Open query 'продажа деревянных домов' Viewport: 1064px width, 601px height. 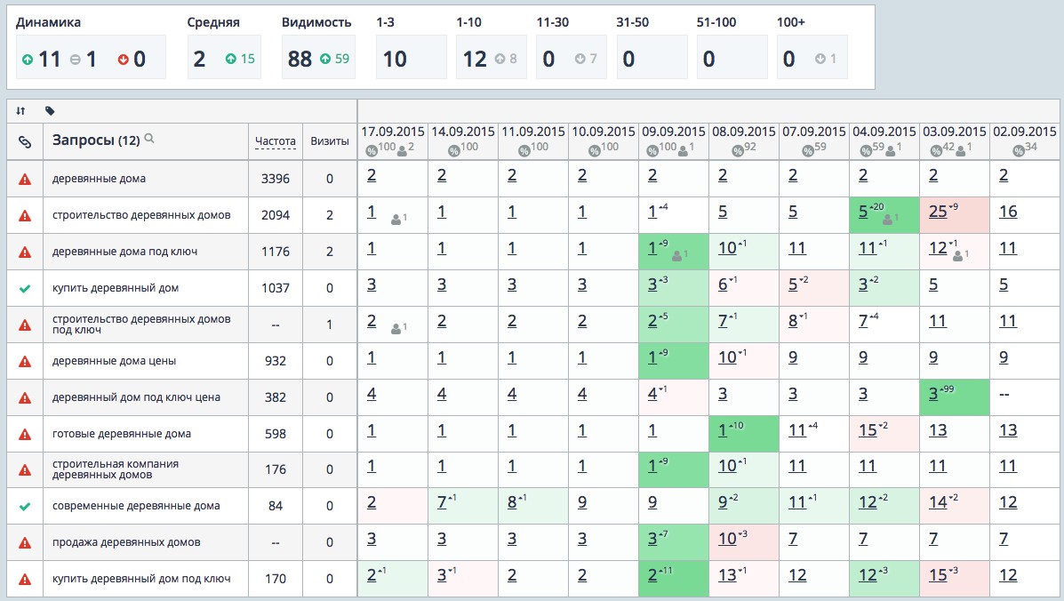[x=126, y=542]
